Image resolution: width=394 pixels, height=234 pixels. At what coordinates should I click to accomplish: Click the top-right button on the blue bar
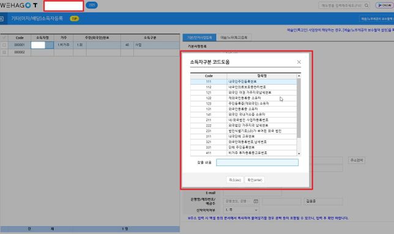tap(377, 18)
